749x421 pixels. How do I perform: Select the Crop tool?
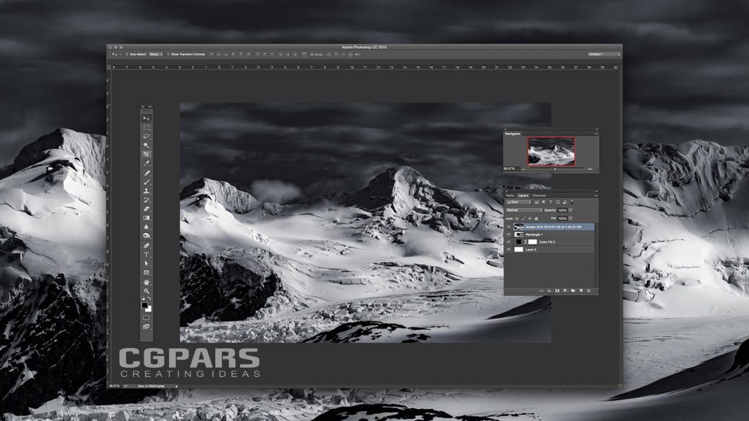pyautogui.click(x=146, y=154)
